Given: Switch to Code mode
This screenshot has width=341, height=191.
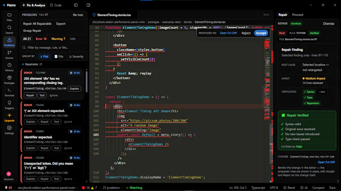Looking at the screenshot, I should (x=56, y=5).
